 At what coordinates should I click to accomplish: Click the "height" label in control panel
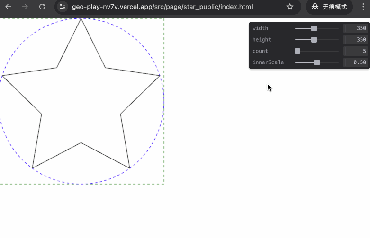(262, 40)
